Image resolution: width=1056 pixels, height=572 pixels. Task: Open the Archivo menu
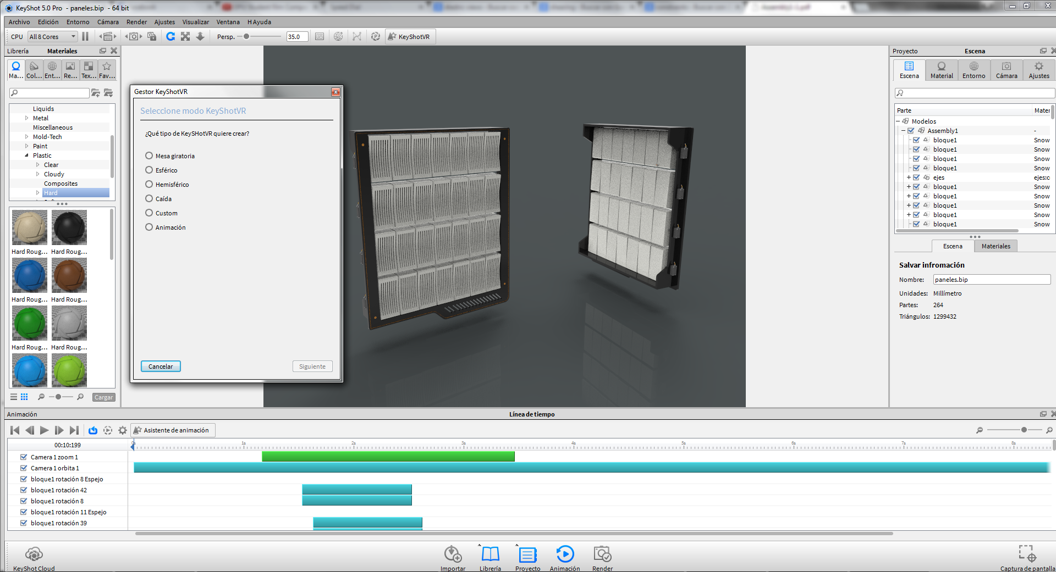coord(19,22)
